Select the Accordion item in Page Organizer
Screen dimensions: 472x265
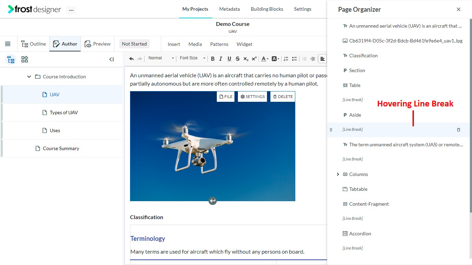398,234
